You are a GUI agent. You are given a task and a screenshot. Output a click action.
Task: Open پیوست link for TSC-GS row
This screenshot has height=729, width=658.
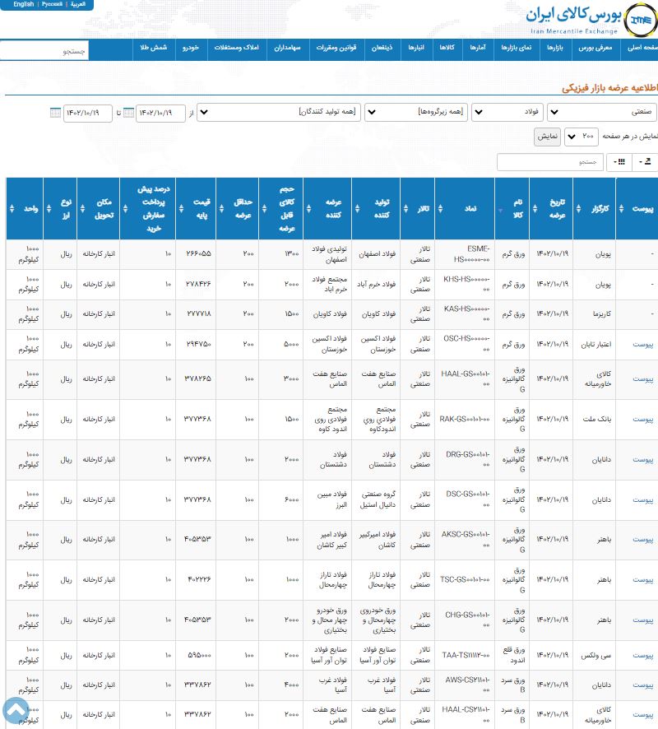642,580
